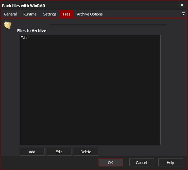
Task: Go to the Settings tab
Action: coord(50,14)
